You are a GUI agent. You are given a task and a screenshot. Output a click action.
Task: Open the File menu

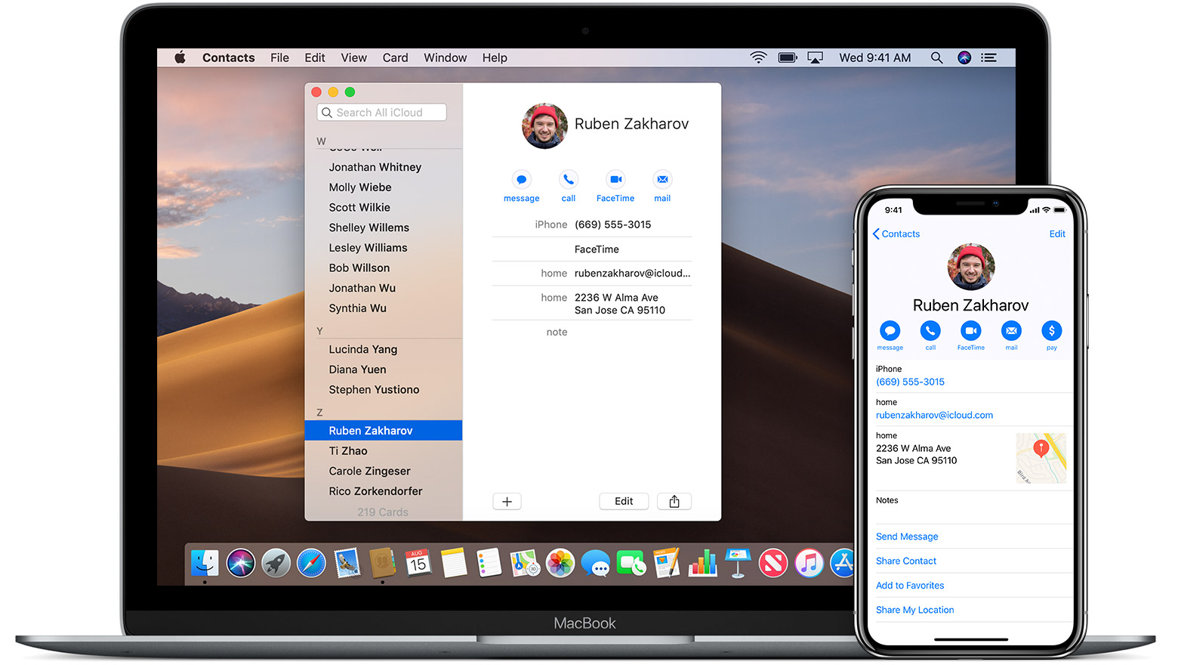pyautogui.click(x=279, y=58)
